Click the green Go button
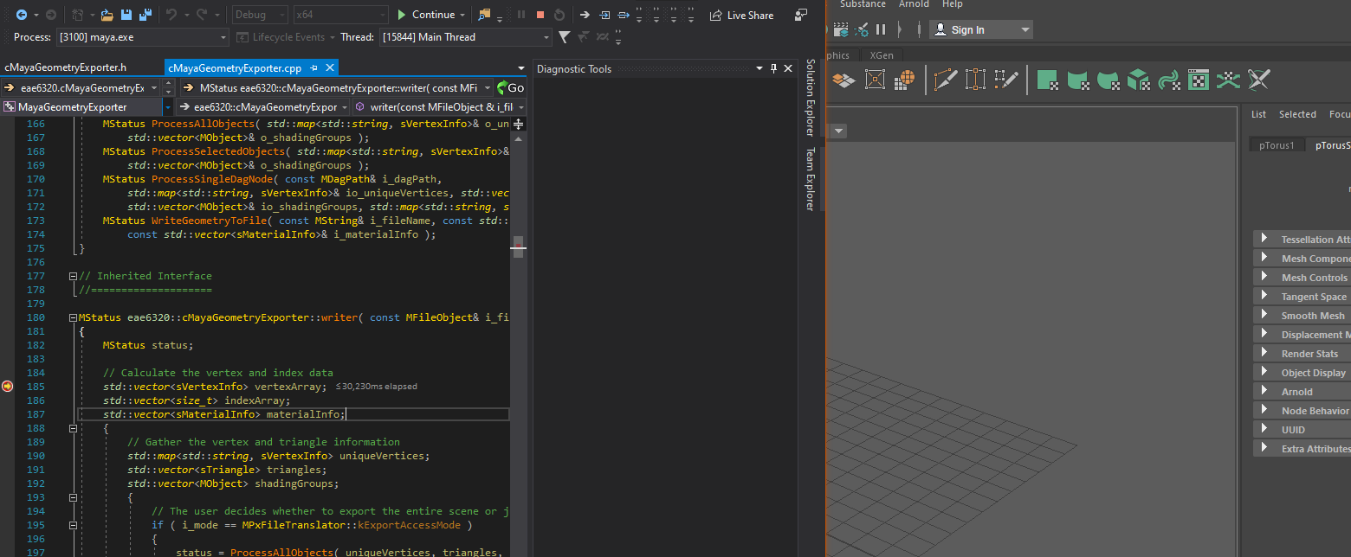1351x557 pixels. point(510,87)
